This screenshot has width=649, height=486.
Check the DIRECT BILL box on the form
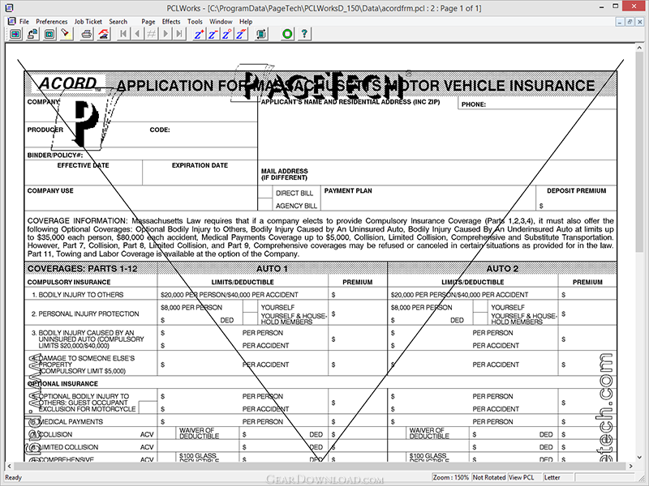click(265, 192)
